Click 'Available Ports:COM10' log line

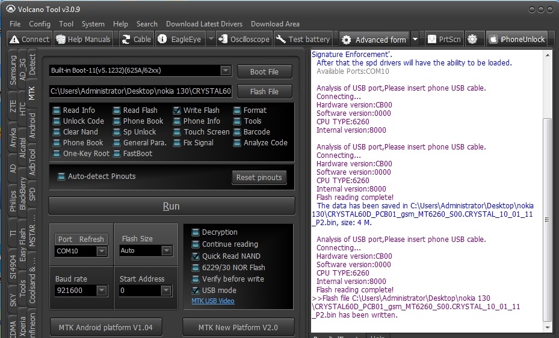coord(353,71)
